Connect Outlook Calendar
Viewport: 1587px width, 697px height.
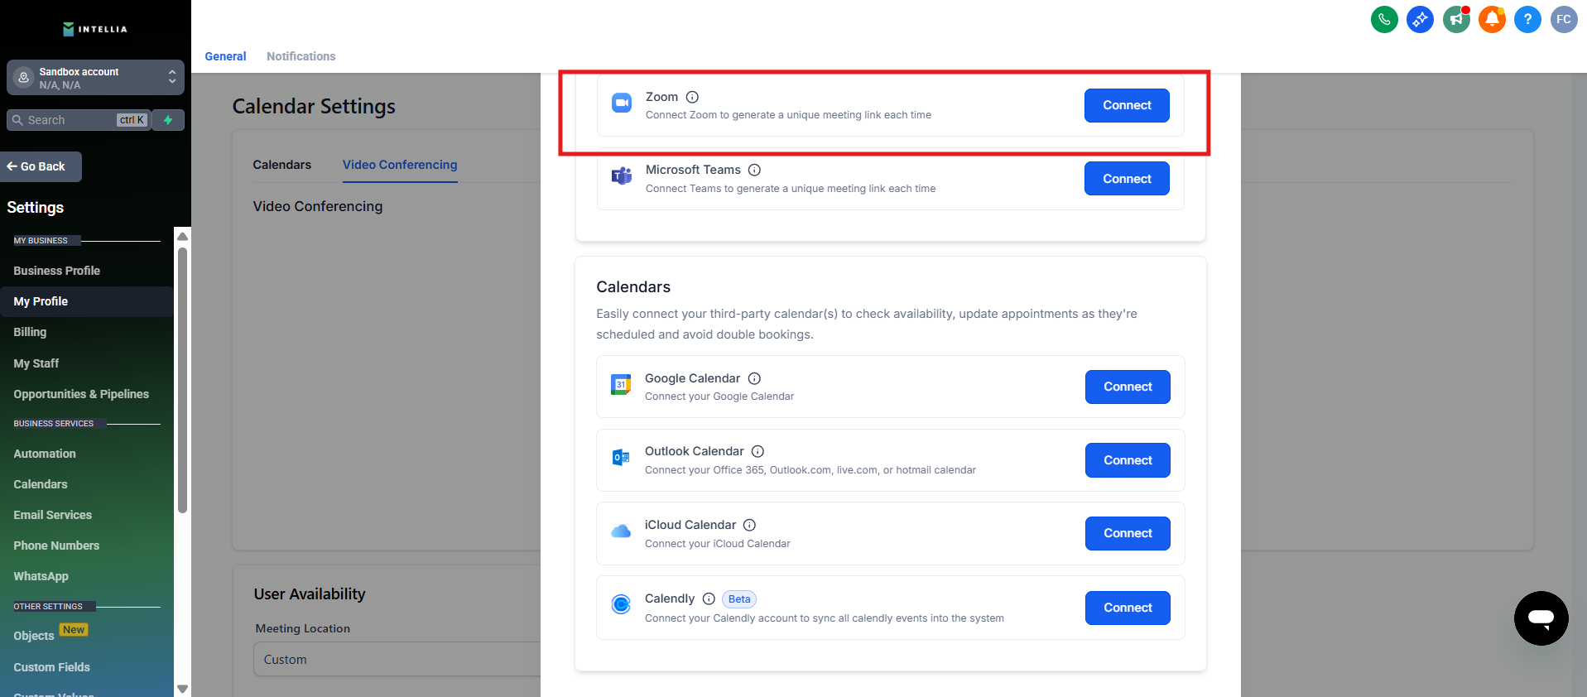coord(1127,460)
